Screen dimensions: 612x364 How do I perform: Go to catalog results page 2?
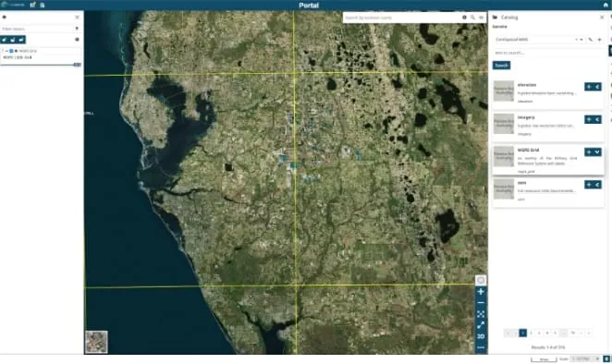pyautogui.click(x=531, y=333)
